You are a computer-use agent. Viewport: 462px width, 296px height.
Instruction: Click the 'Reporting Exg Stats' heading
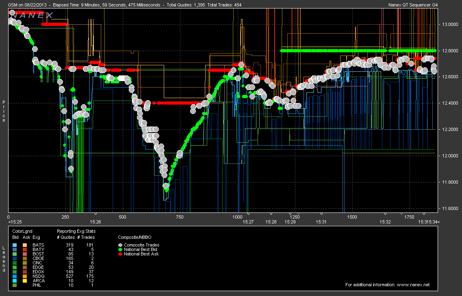coord(76,231)
